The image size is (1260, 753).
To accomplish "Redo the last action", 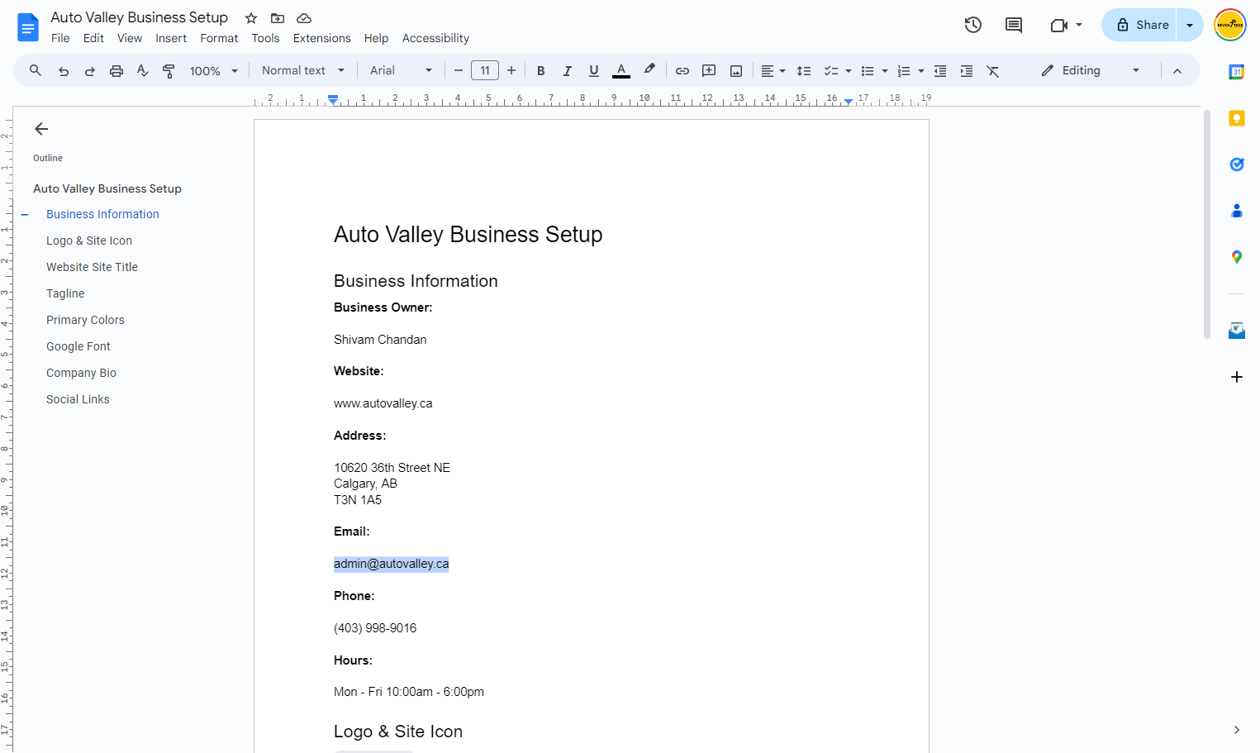I will coord(90,71).
